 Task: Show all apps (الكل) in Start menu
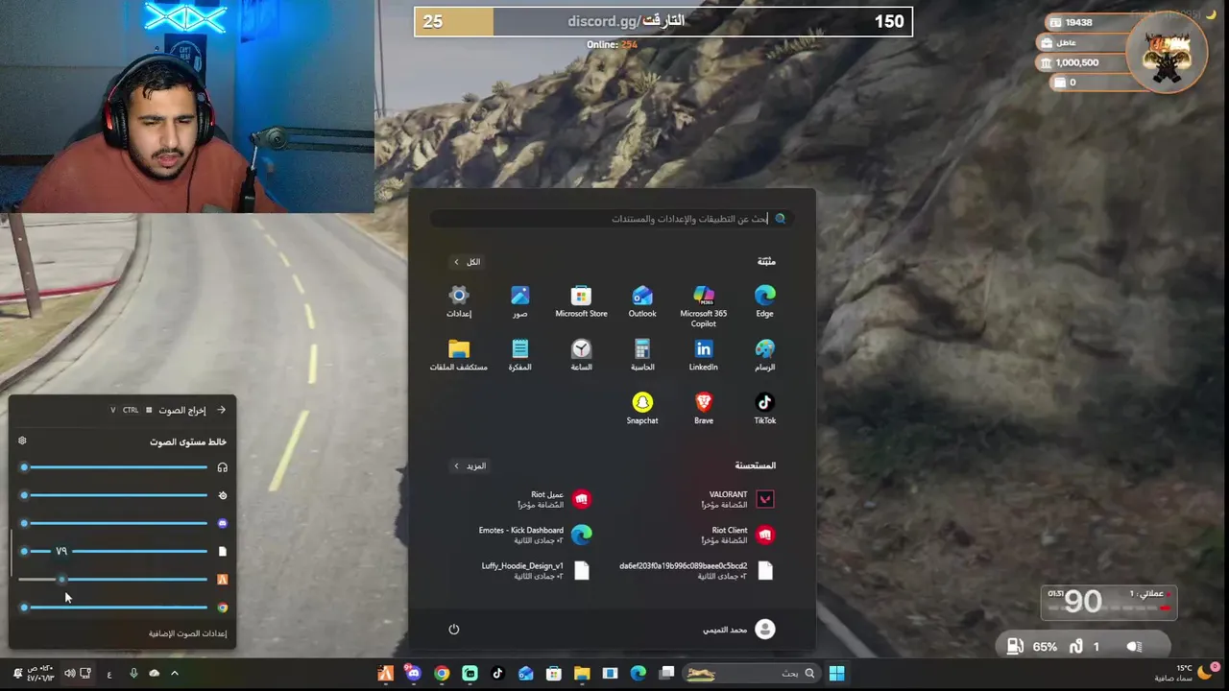point(468,262)
